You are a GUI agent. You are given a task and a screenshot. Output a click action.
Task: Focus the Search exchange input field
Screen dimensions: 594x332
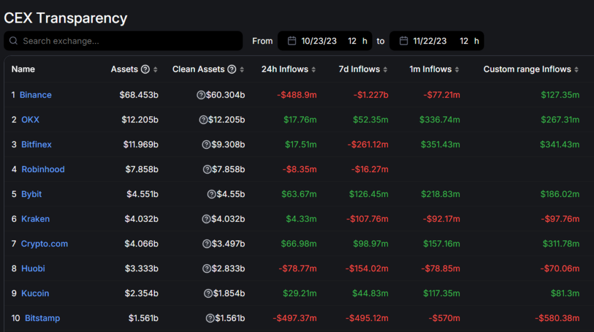pyautogui.click(x=123, y=41)
